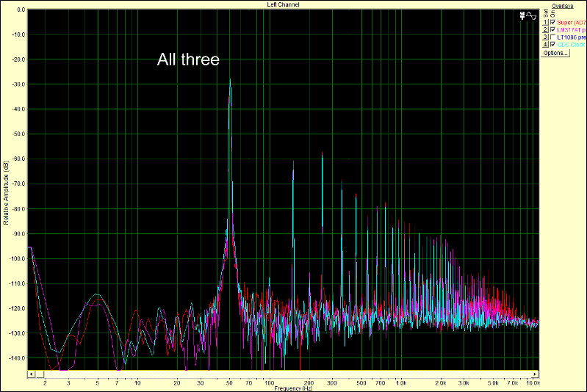The image size is (587, 392).
Task: Click the Relative Amplitude (dB) axis label
Action: [x=6, y=193]
